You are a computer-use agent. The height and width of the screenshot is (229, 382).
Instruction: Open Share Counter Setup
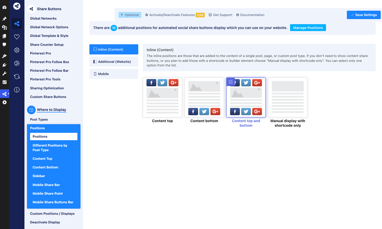point(47,45)
